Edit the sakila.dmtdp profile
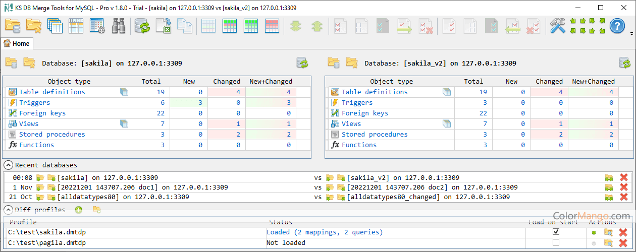This screenshot has height=252, width=636. [609, 232]
